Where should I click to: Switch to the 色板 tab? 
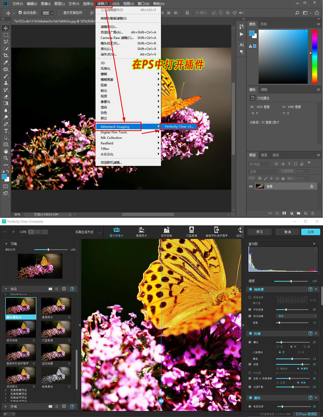[264, 24]
